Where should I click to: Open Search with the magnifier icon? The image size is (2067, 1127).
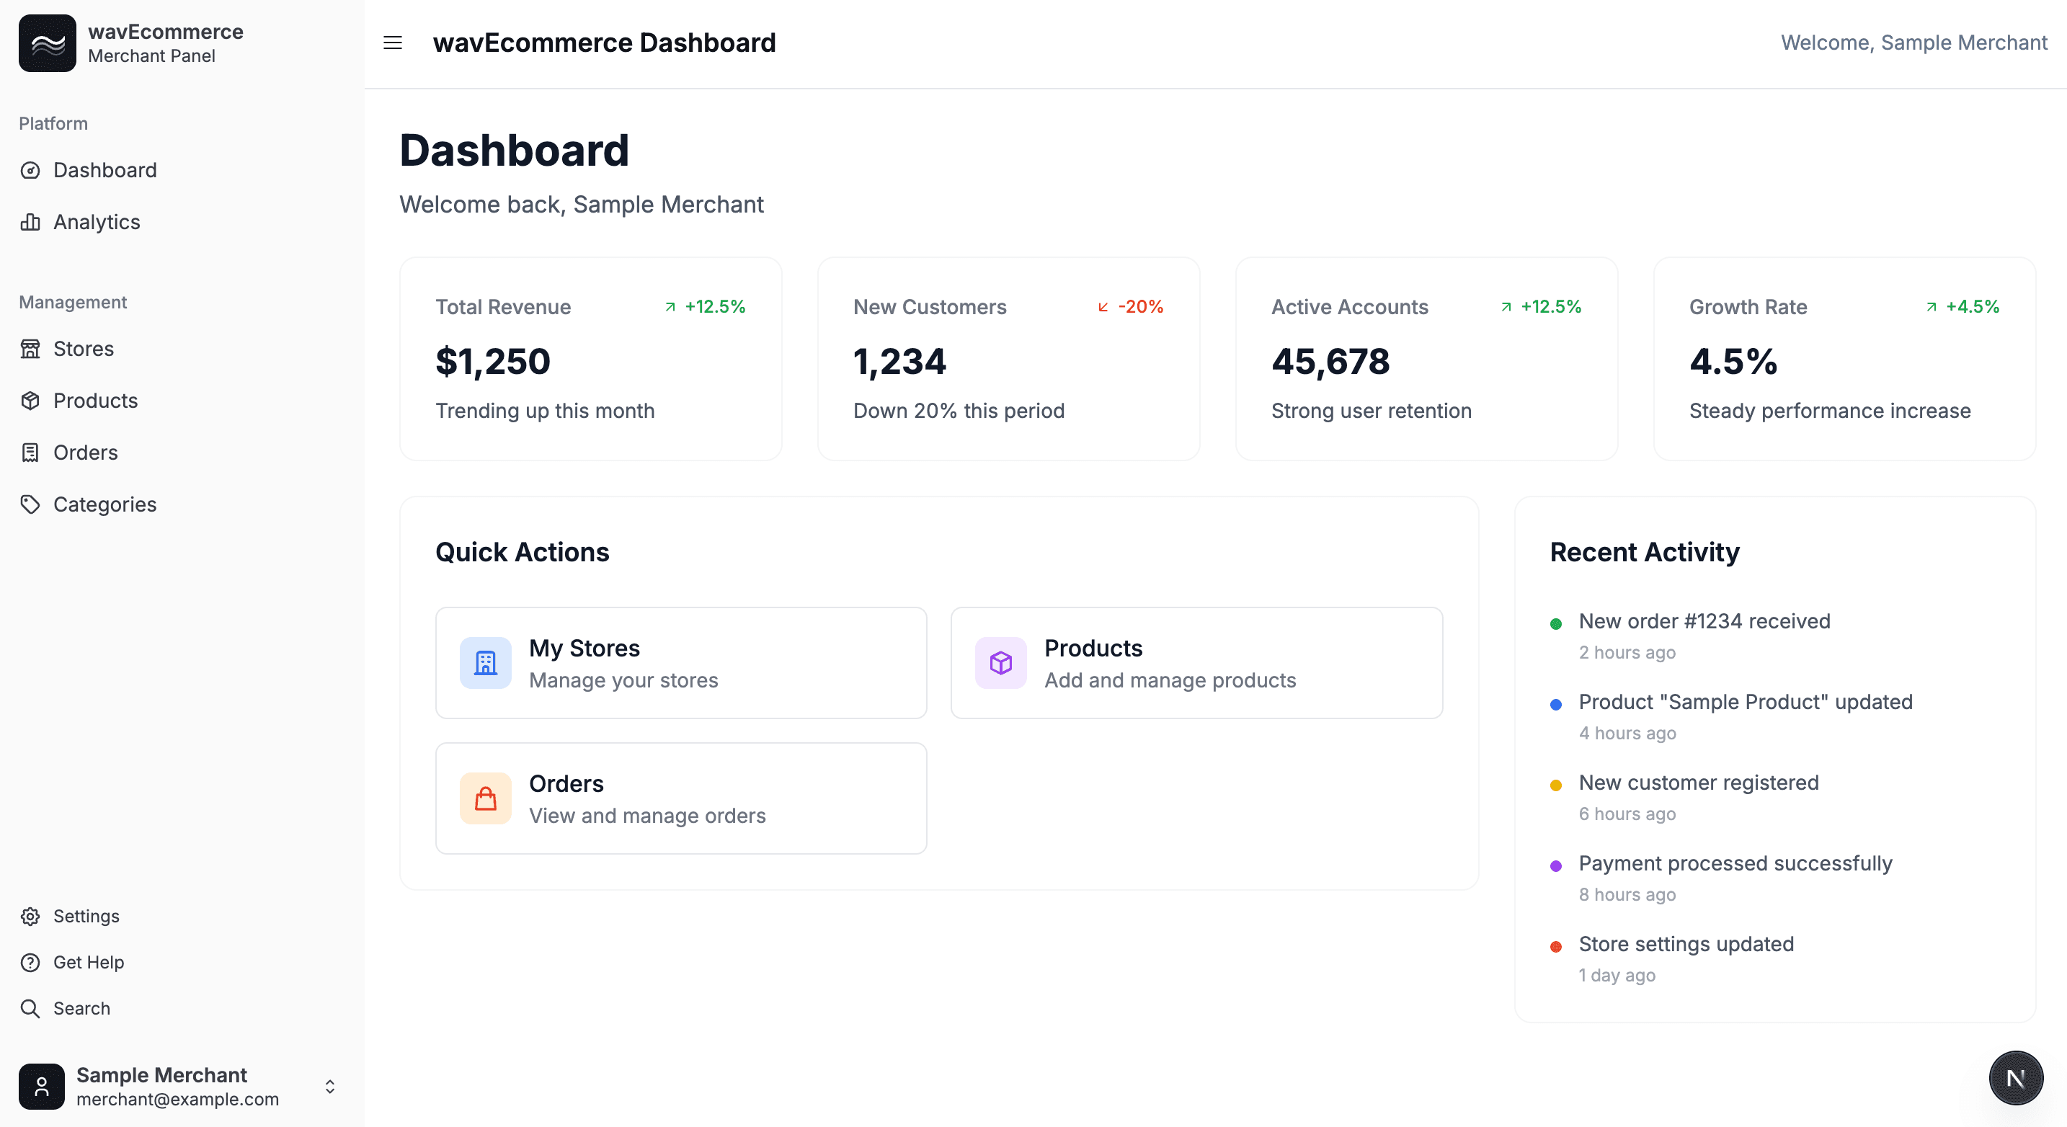pos(30,1008)
